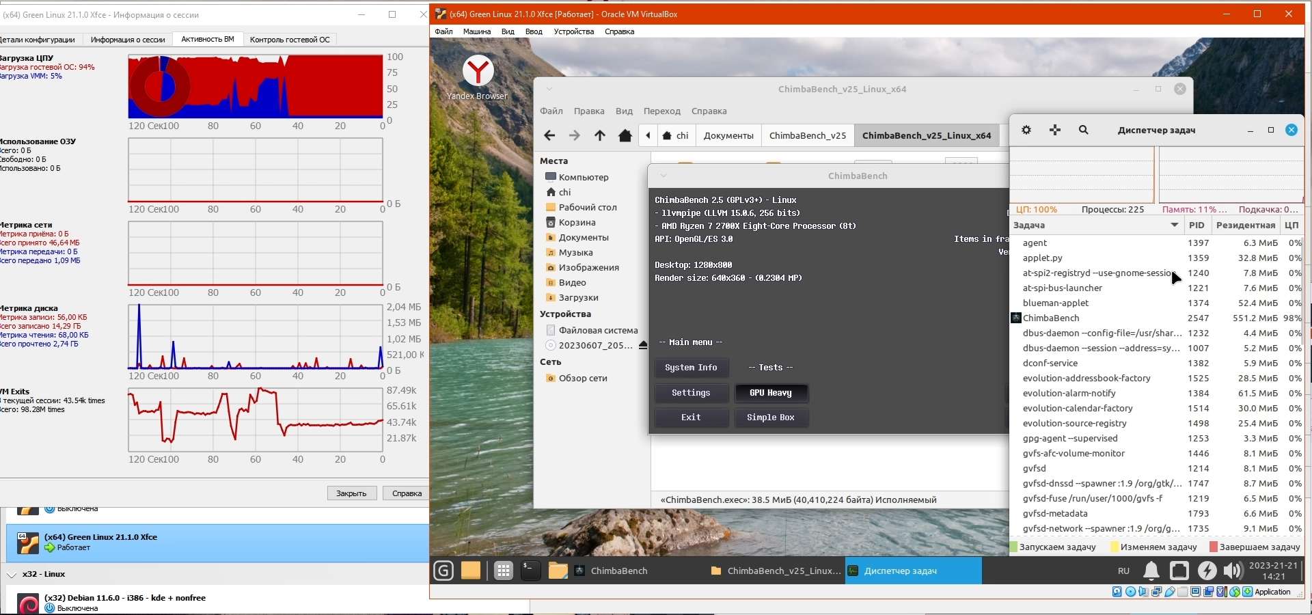Open the Устройства menu in VirtualBox

click(574, 31)
